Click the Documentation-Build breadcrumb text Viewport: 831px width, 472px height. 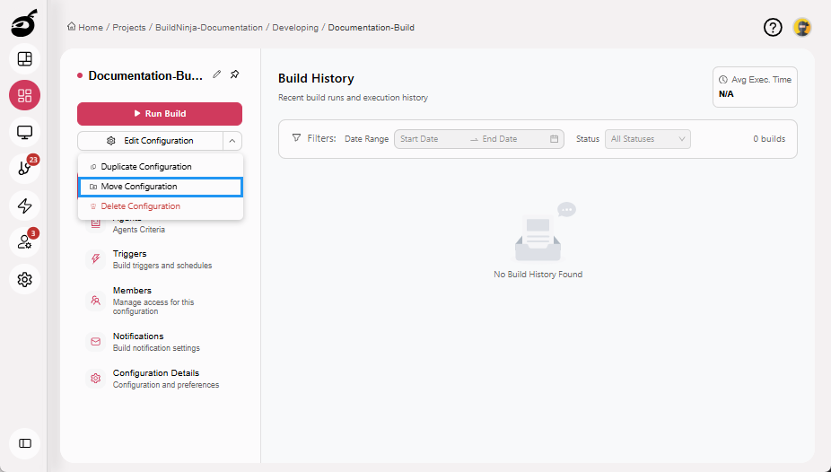[371, 28]
